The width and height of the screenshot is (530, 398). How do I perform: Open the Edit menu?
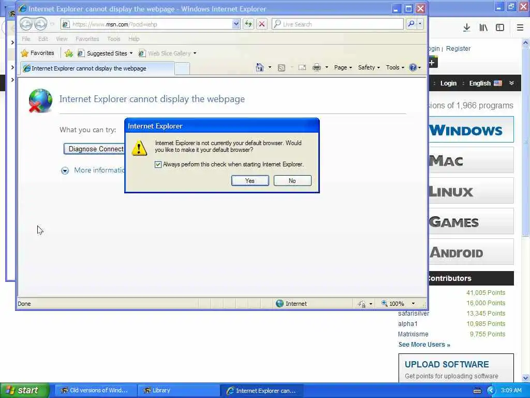(x=43, y=39)
